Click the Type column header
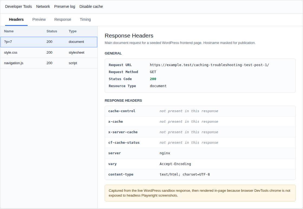 click(73, 31)
